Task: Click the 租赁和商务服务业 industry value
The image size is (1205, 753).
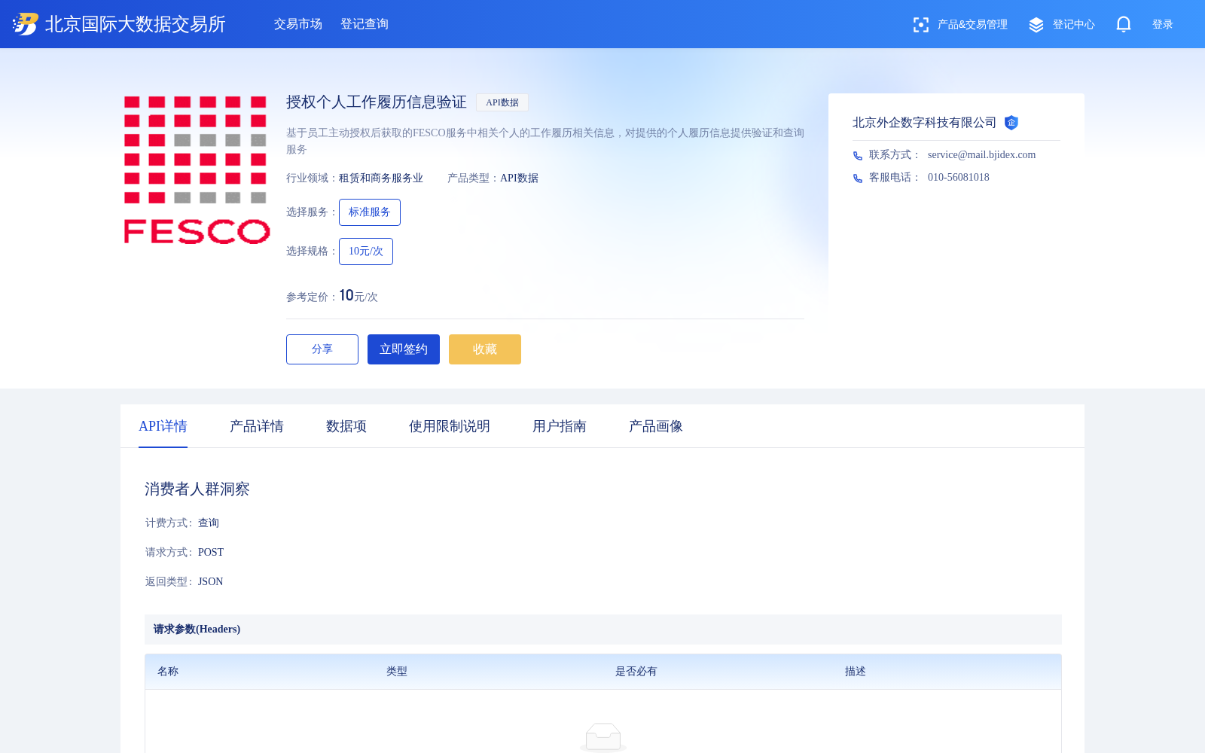Action: 381,178
